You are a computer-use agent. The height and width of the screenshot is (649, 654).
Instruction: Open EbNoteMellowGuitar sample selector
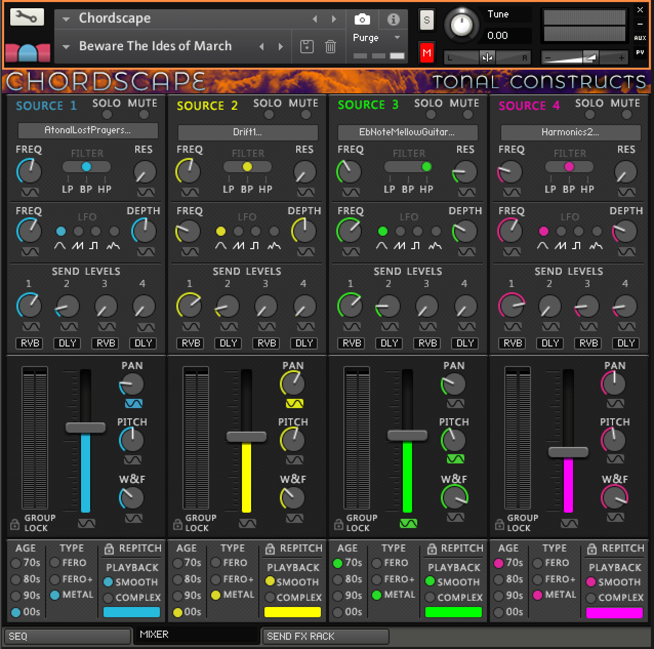pyautogui.click(x=407, y=132)
